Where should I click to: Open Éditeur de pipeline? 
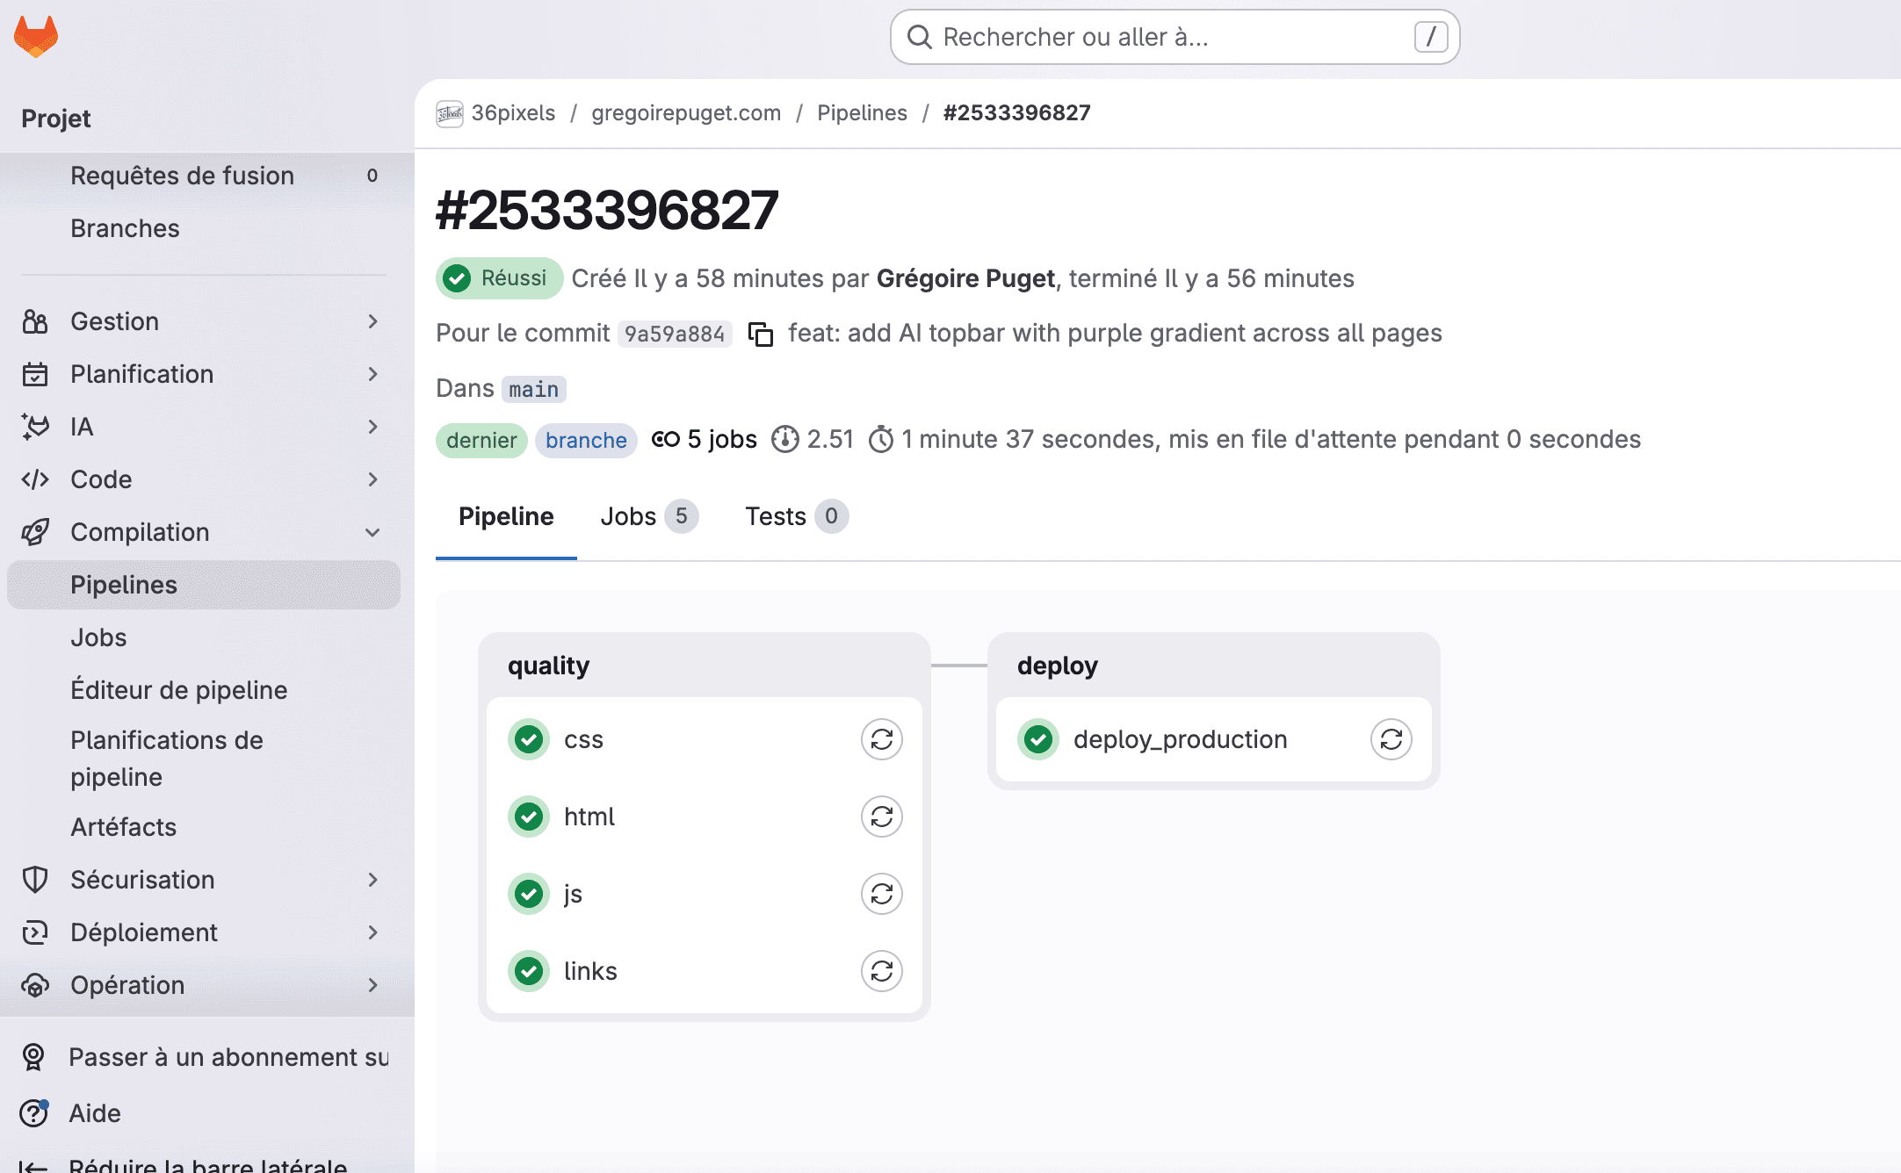click(x=204, y=690)
